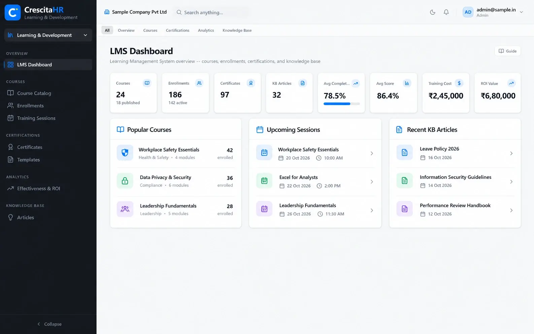The image size is (534, 334).
Task: Click the Leave Policy 2026 document icon
Action: [404, 153]
